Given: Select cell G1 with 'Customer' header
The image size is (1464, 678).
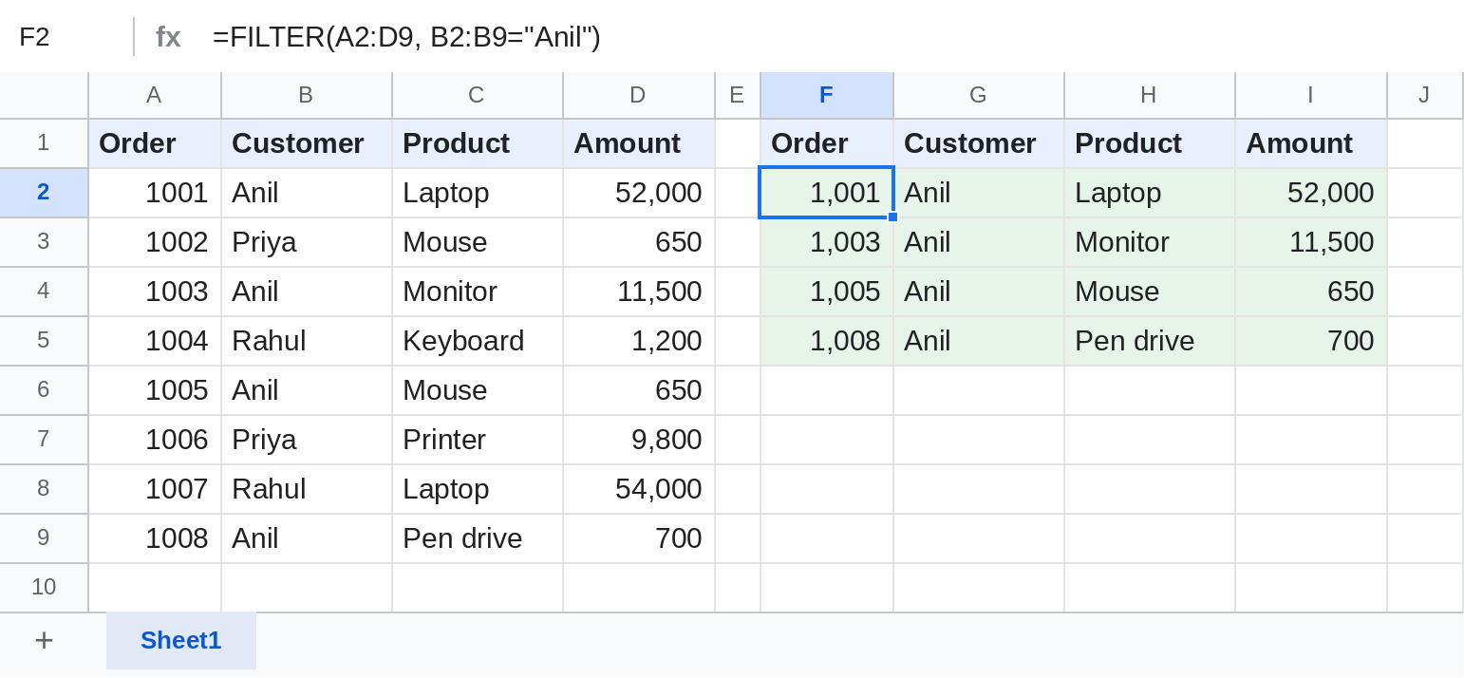Looking at the screenshot, I should (x=979, y=143).
